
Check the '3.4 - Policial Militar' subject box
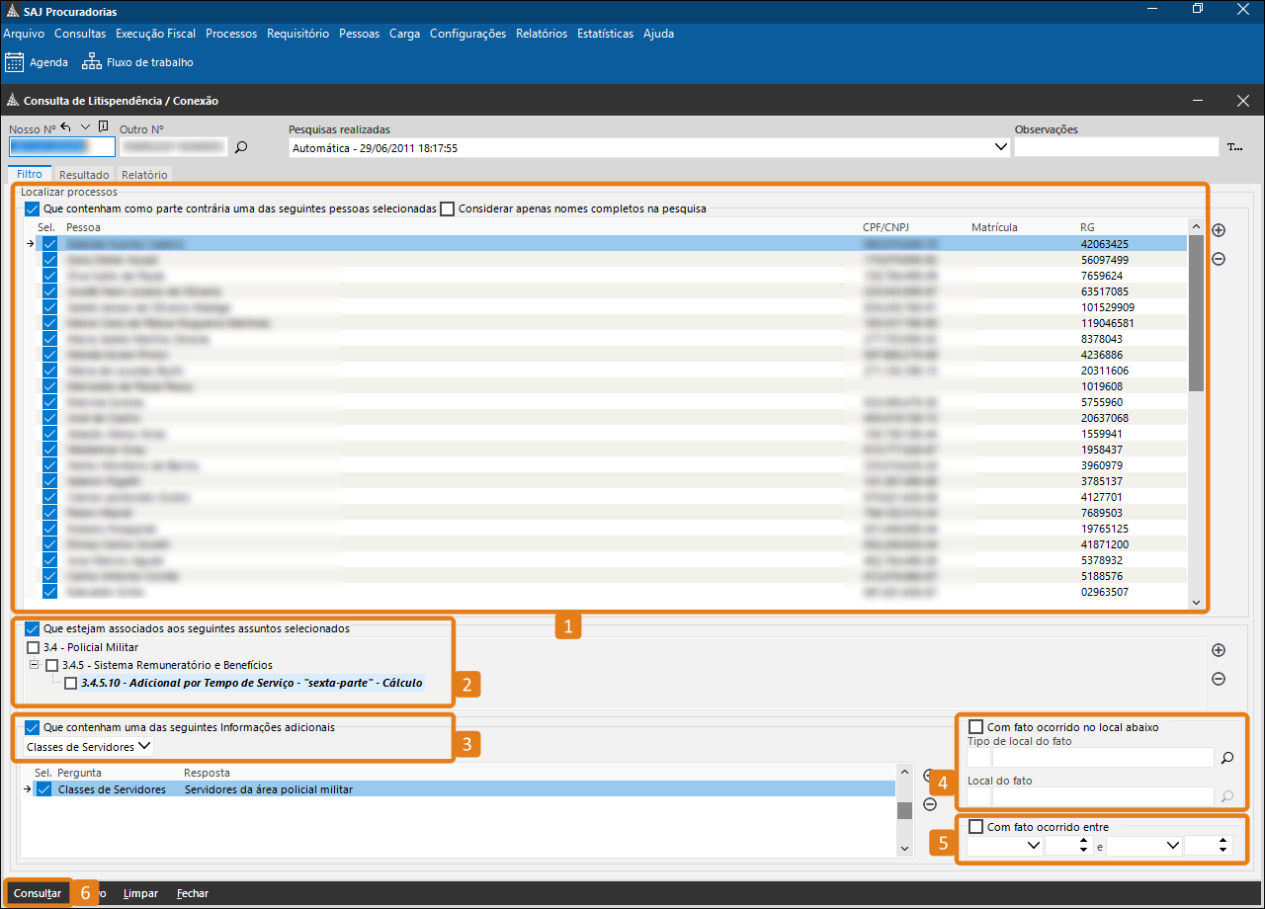34,647
